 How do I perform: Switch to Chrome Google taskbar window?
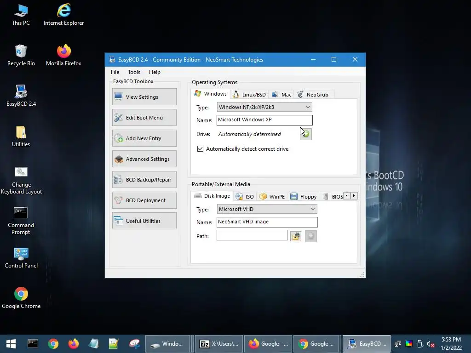pyautogui.click(x=317, y=344)
